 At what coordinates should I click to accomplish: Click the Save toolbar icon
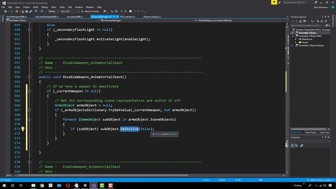point(27,12)
